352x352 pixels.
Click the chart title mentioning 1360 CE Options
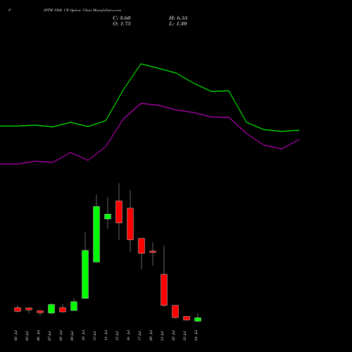pyautogui.click(x=82, y=11)
